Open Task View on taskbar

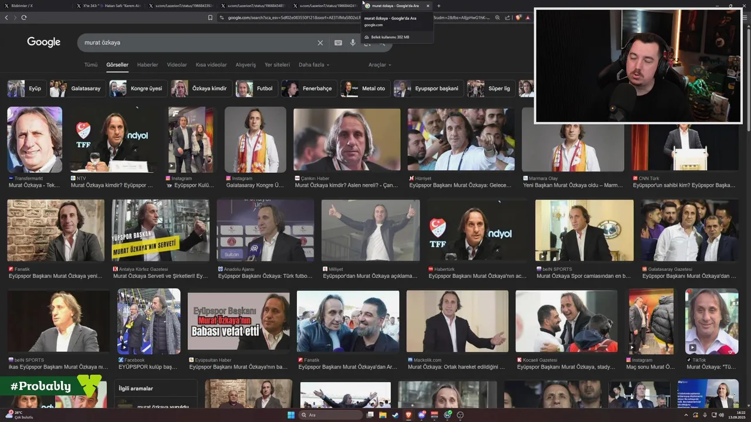(x=370, y=415)
